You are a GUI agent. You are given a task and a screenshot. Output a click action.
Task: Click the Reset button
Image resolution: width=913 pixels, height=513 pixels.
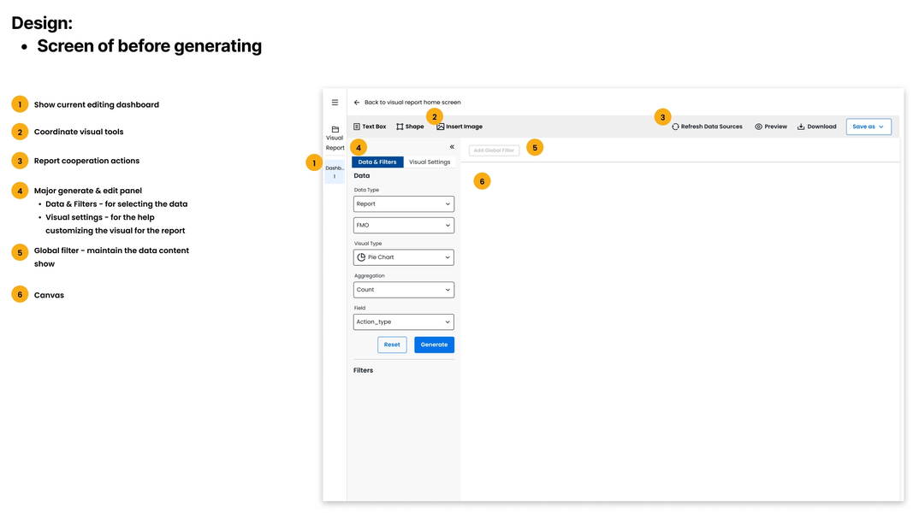click(392, 345)
